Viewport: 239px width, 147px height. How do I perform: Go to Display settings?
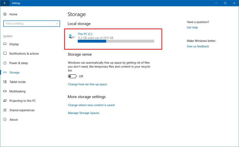[x=14, y=44]
